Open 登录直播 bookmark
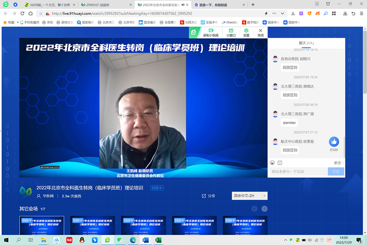 [x=147, y=22]
